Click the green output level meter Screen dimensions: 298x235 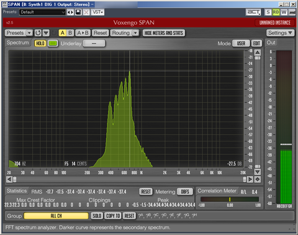click(x=286, y=177)
